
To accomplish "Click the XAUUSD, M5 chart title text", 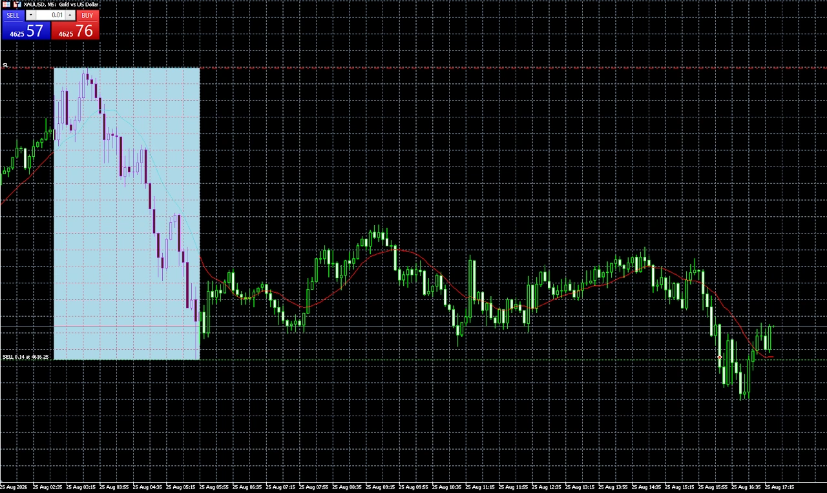I will pyautogui.click(x=61, y=4).
